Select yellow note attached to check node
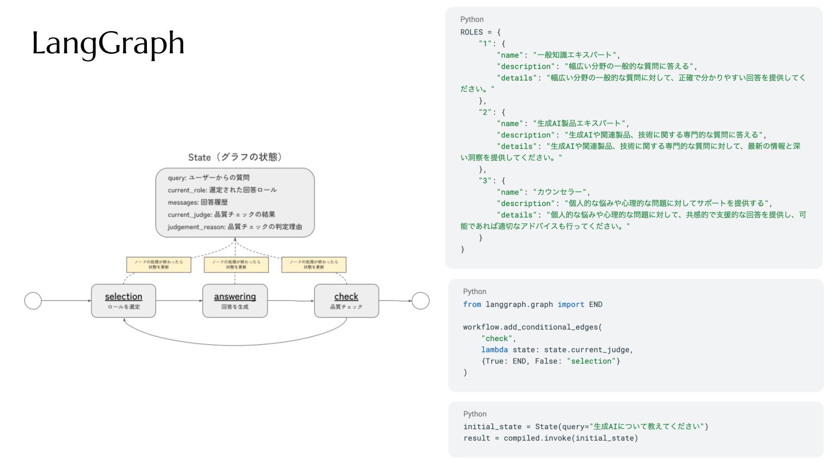 point(314,265)
